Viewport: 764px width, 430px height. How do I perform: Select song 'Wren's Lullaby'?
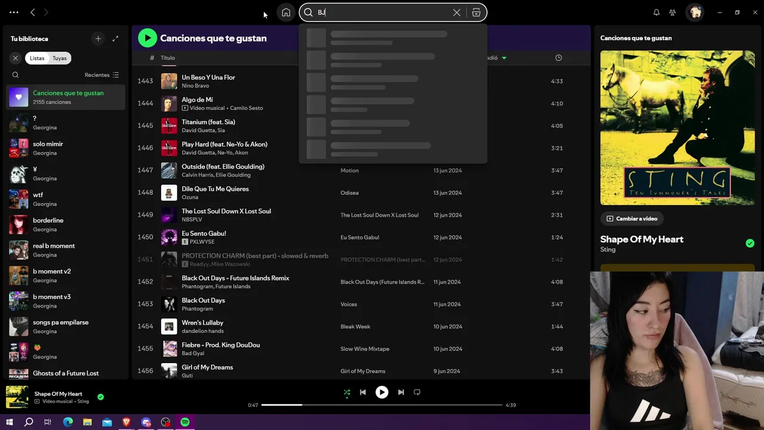(x=202, y=322)
